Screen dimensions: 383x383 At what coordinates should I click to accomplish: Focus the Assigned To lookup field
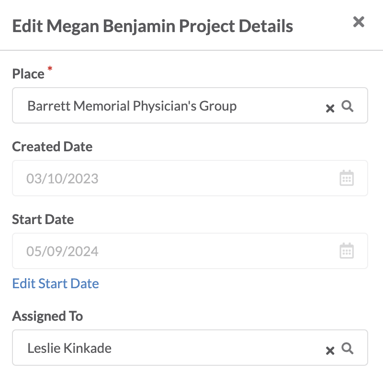pos(190,348)
